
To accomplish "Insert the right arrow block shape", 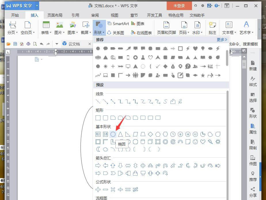I will [98, 165].
